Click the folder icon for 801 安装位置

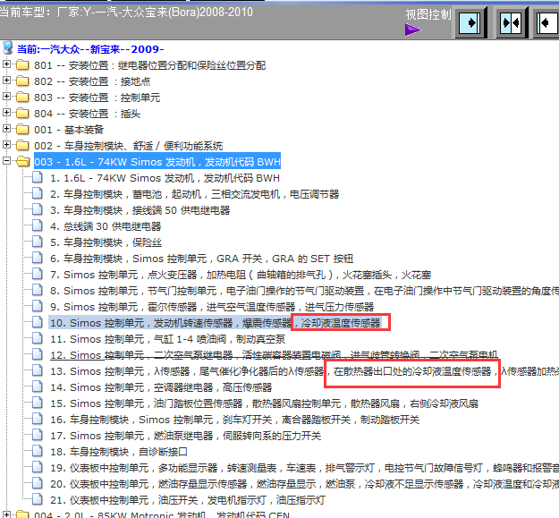(22, 65)
